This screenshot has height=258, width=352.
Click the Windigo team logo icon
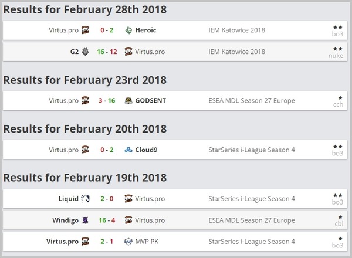point(85,220)
